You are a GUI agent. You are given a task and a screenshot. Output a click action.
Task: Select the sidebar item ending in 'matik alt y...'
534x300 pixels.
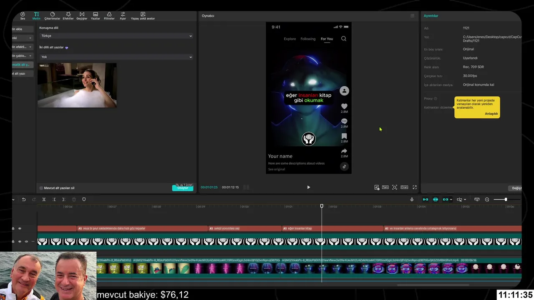coord(22,65)
